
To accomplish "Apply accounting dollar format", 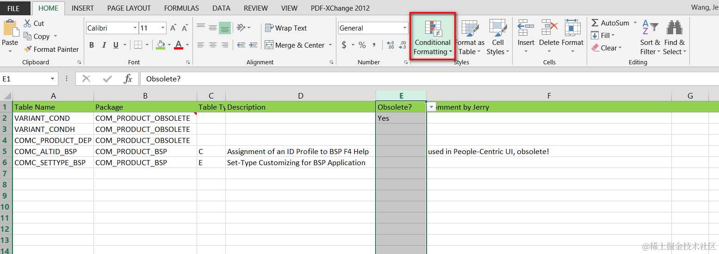I will (x=344, y=45).
